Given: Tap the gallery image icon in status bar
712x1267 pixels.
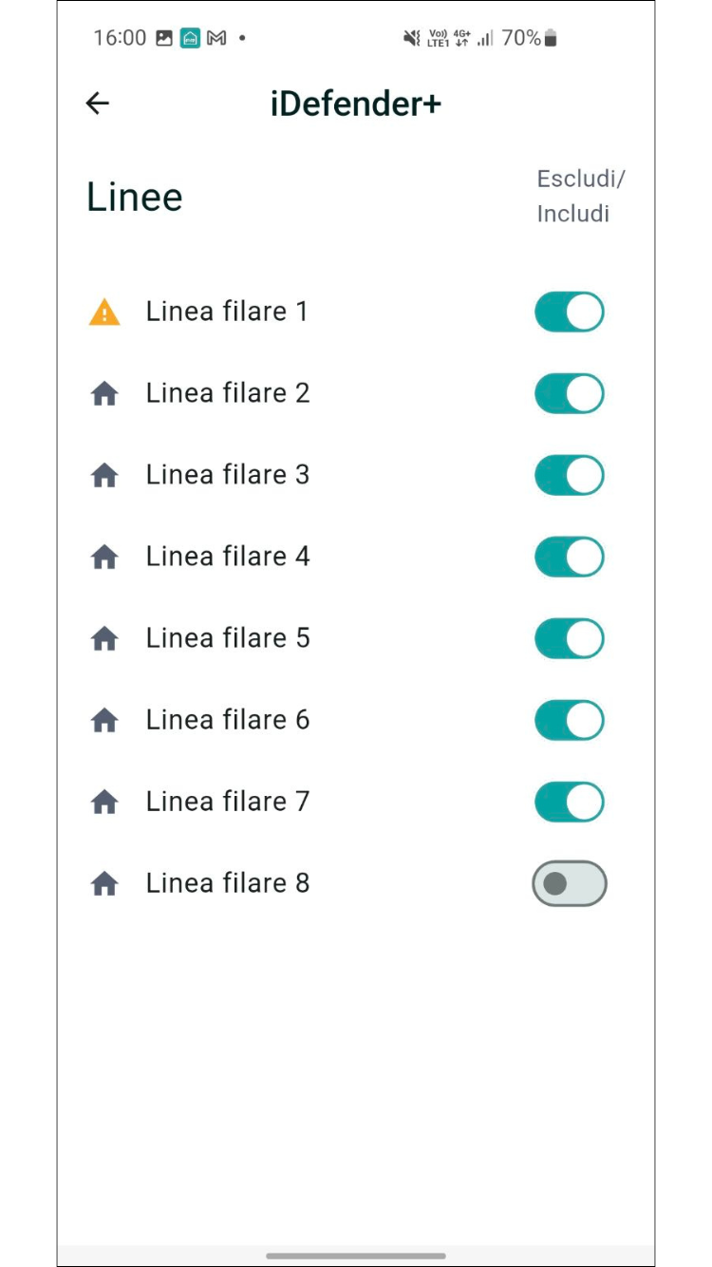Looking at the screenshot, I should (164, 38).
